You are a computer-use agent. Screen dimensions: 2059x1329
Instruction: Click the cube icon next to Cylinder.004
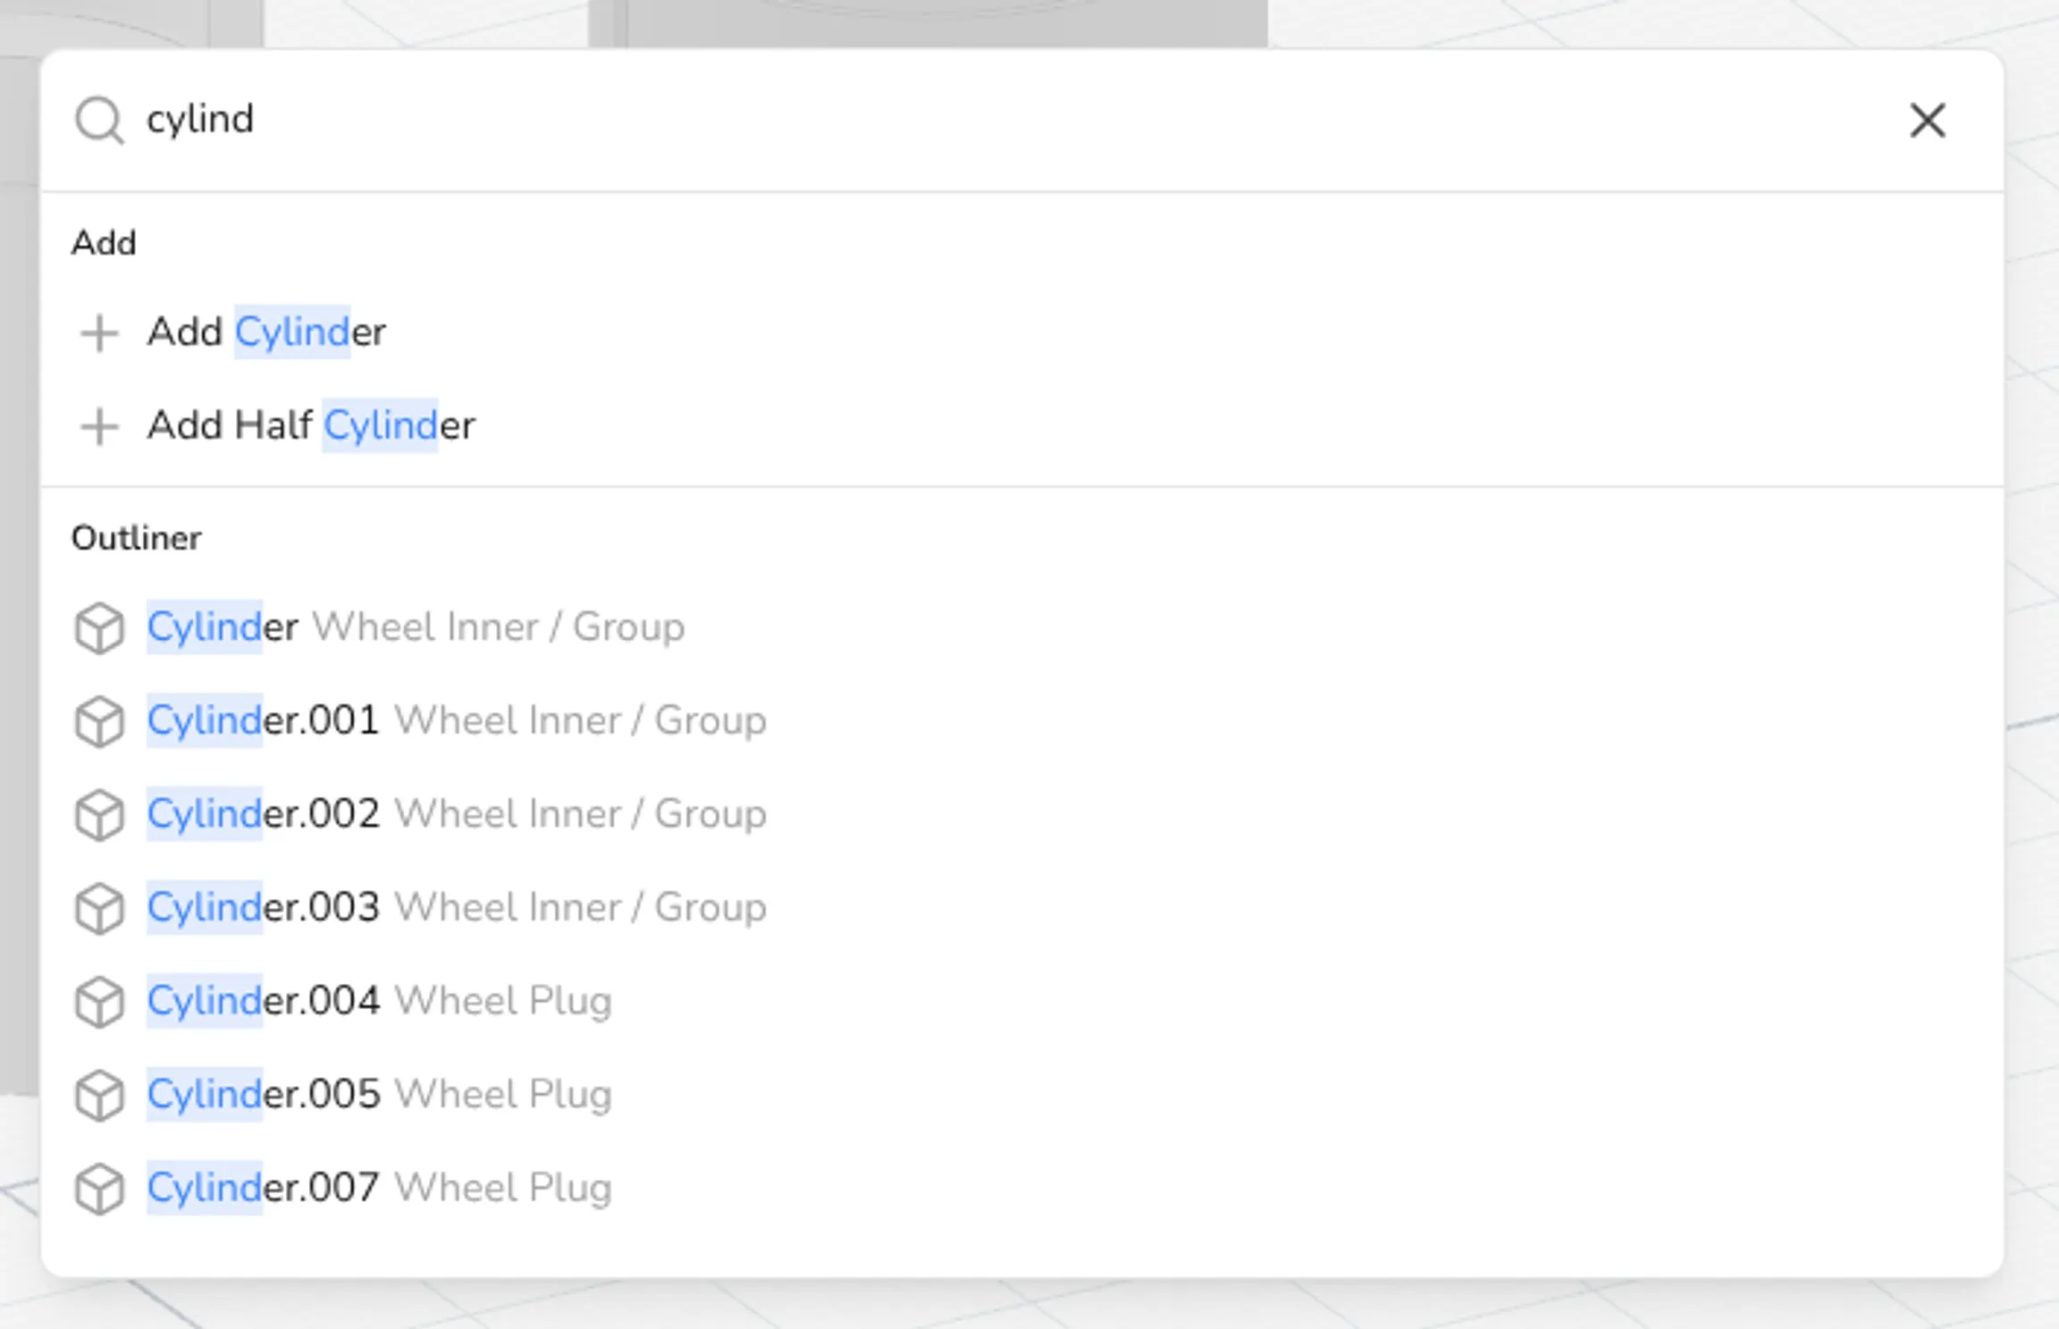(99, 1002)
